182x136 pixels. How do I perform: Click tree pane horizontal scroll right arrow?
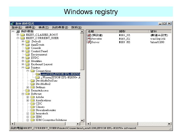78,124
